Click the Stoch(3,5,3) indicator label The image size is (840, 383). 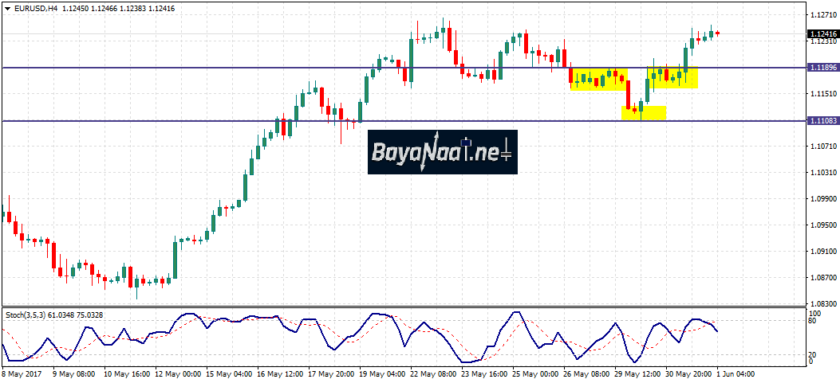click(26, 315)
